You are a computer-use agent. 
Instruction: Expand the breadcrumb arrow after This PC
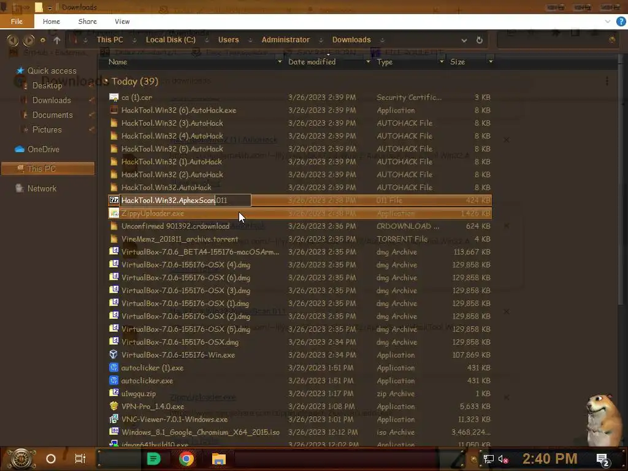point(134,40)
